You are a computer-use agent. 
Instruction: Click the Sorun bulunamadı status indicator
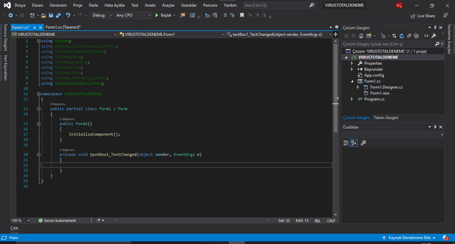point(57,220)
